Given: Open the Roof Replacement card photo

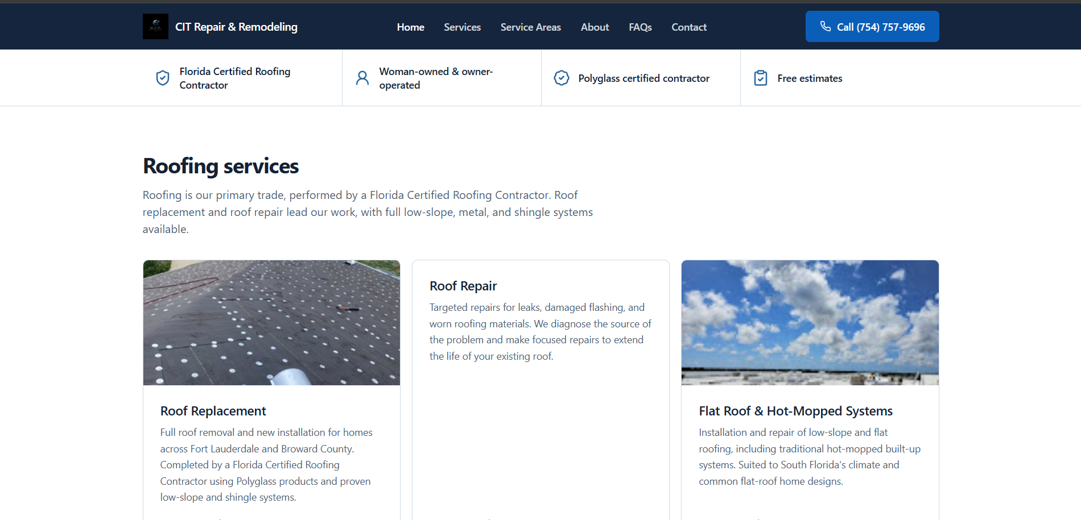Looking at the screenshot, I should [271, 323].
